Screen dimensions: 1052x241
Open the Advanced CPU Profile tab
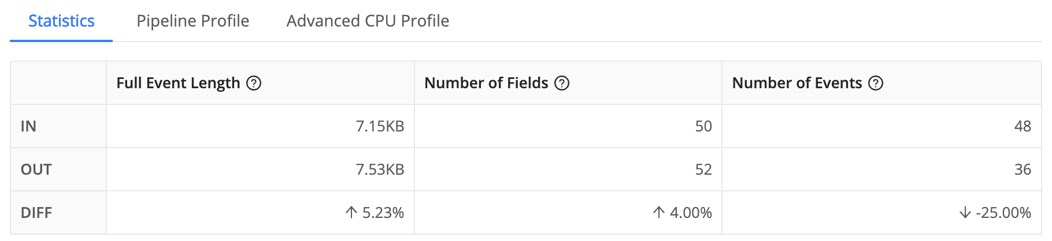click(368, 21)
